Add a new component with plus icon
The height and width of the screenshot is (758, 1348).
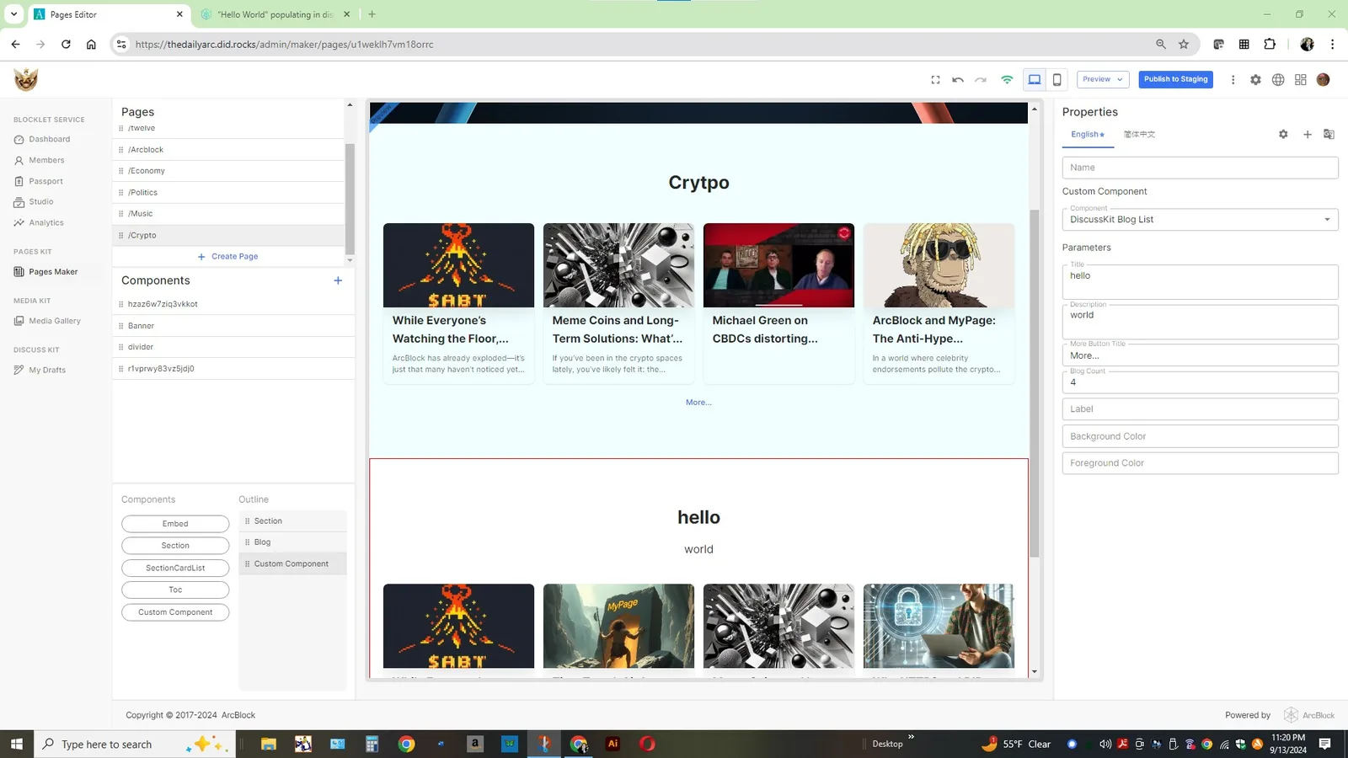338,280
